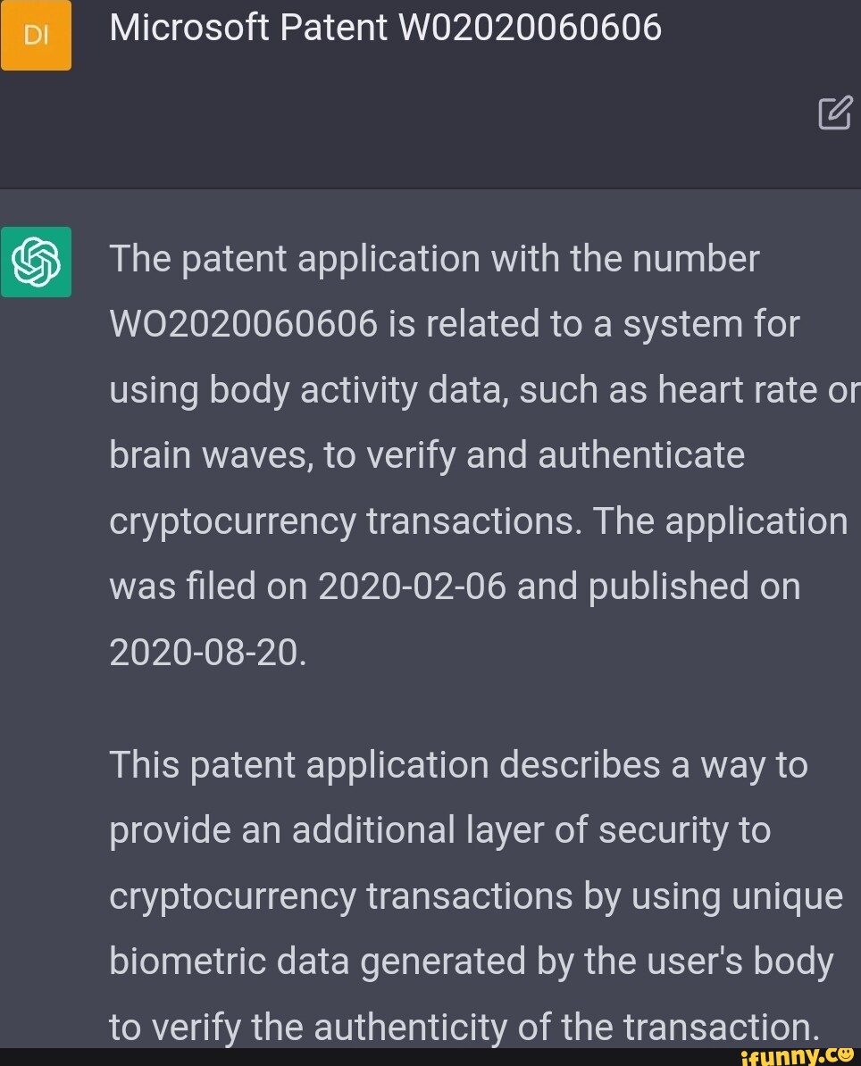Image resolution: width=861 pixels, height=1066 pixels.
Task: Click "cryptocurrency transactions by using unique" line
Action: 476,895
